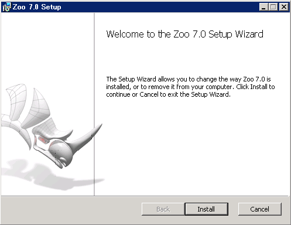Click the vertical divider beside rhino image
This screenshot has height=225, width=291.
pyautogui.click(x=94, y=104)
